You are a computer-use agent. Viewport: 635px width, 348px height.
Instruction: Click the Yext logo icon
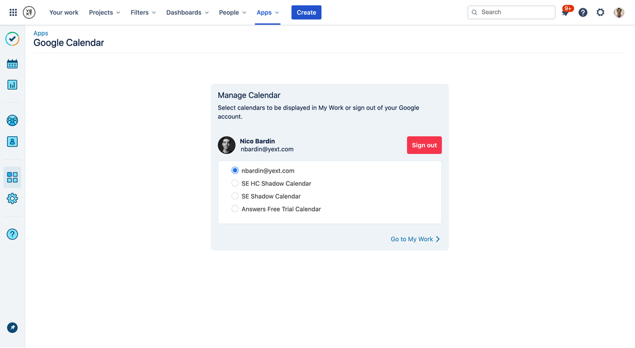click(x=29, y=13)
